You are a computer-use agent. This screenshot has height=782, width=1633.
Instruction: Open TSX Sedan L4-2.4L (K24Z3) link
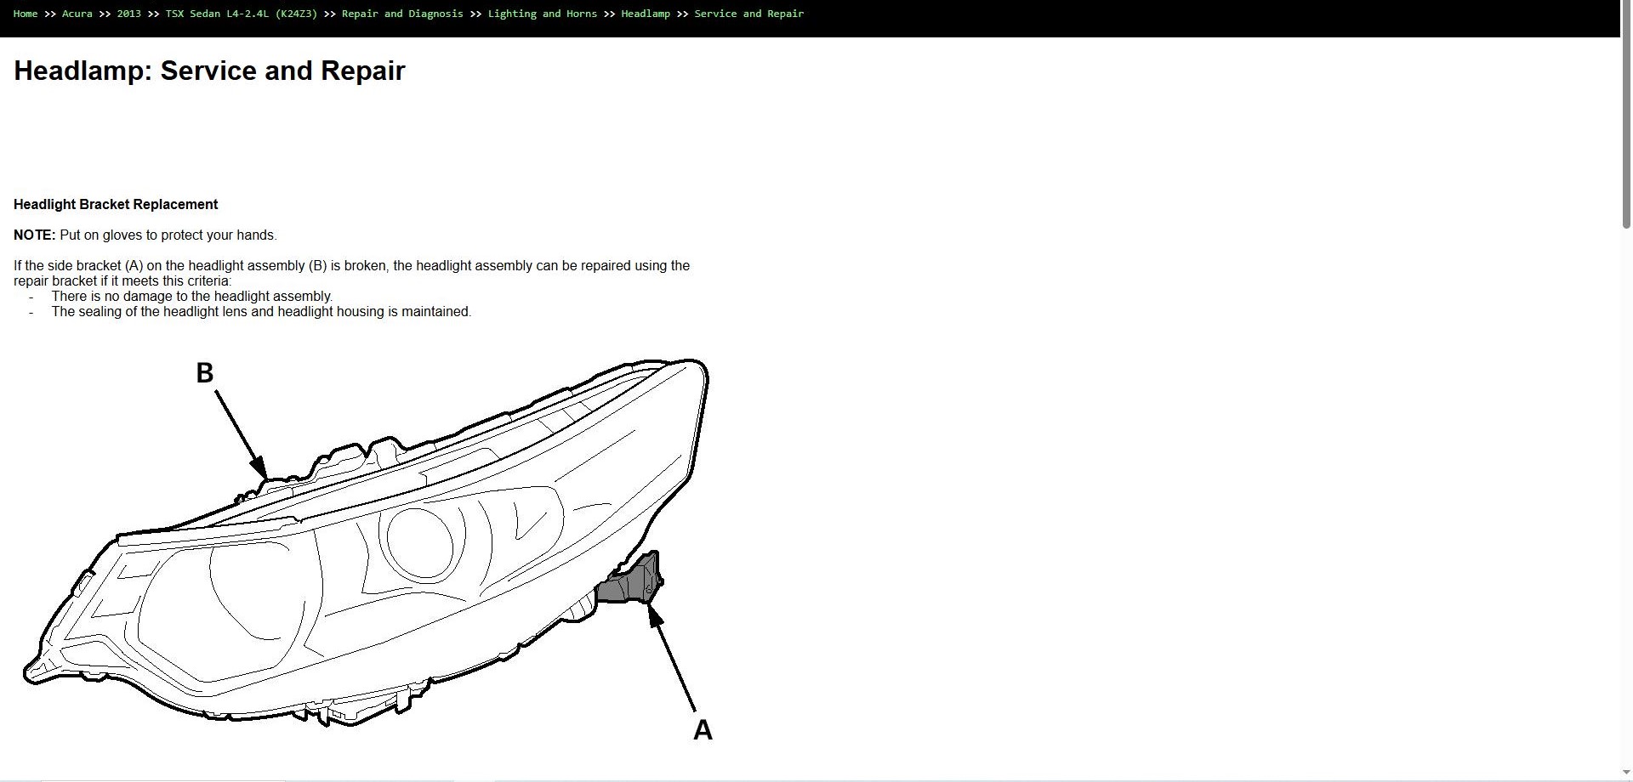[x=242, y=14]
